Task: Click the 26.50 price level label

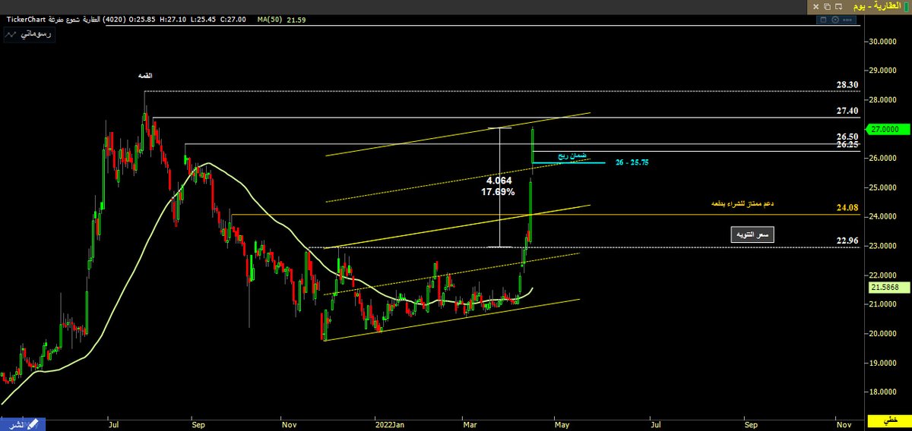Action: [847, 137]
